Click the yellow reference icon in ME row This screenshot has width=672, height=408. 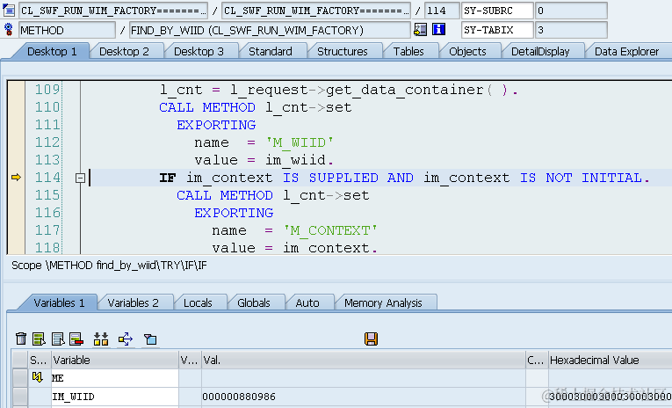point(38,377)
